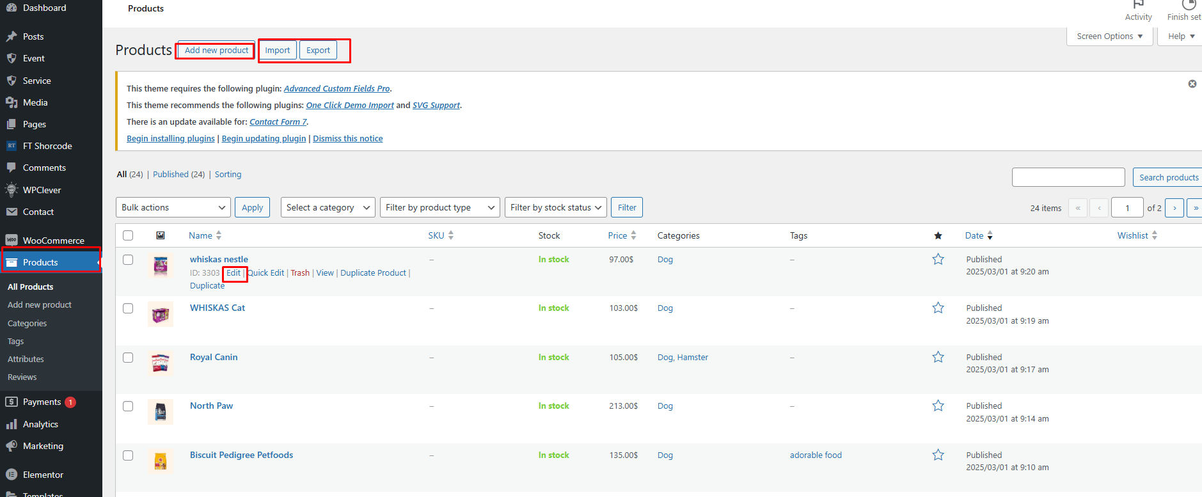Go to last page double arrow
This screenshot has width=1202, height=497.
coord(1195,208)
